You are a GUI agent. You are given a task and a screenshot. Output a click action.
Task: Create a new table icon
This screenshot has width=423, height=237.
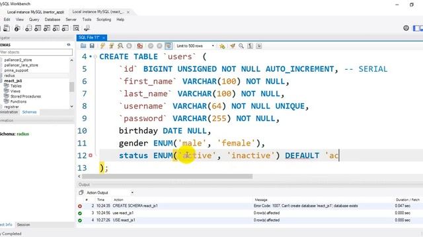(38, 28)
